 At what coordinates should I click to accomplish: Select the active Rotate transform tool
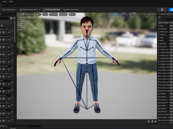[116, 14]
